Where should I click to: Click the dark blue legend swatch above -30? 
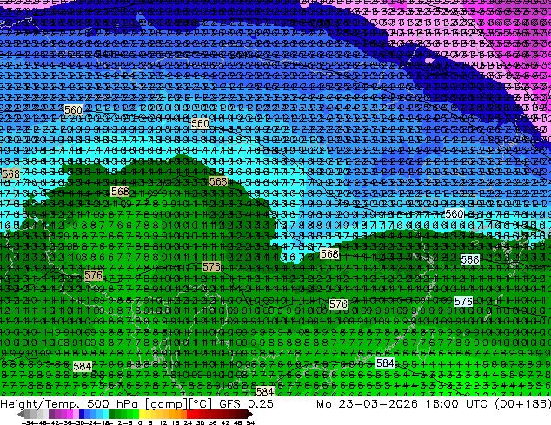[82, 414]
